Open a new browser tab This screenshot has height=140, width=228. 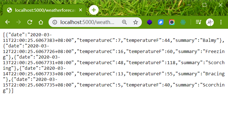pyautogui.click(x=94, y=10)
